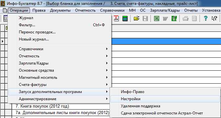Expand Магнитный носитель submenu
Screen dimensions: 221x118
point(60,77)
